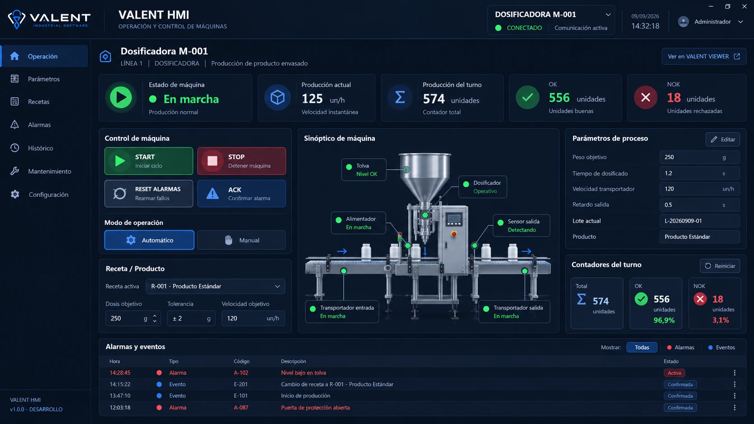
Task: Click the red X icon in top NOK card
Action: click(645, 97)
